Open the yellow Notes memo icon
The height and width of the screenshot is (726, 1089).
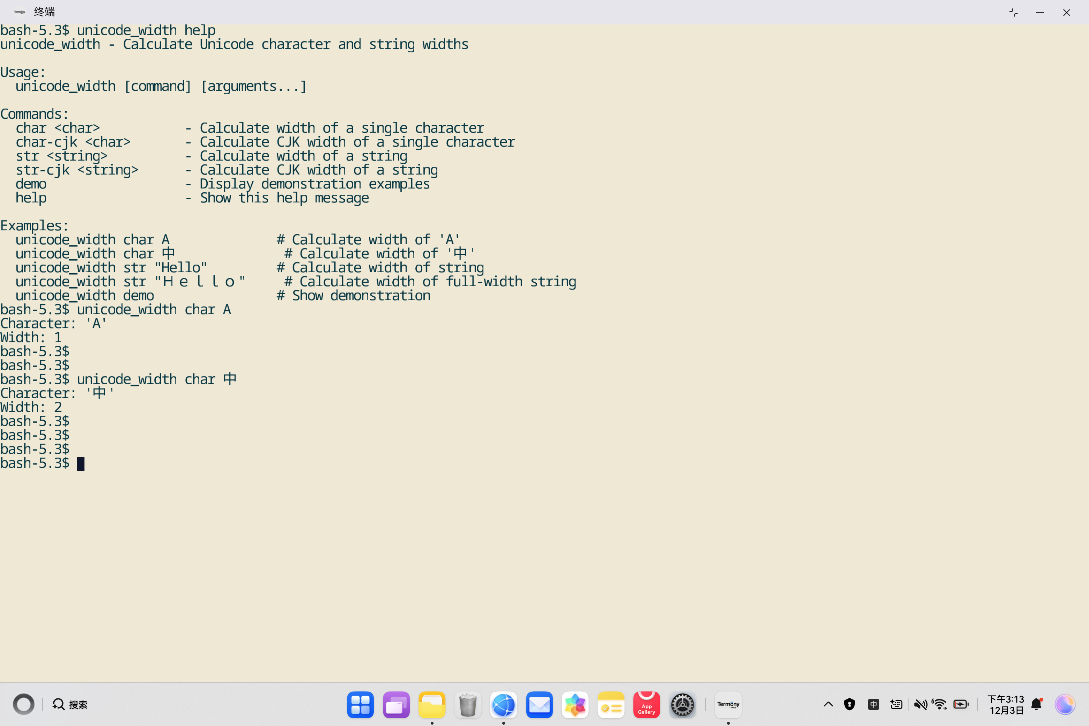[611, 705]
